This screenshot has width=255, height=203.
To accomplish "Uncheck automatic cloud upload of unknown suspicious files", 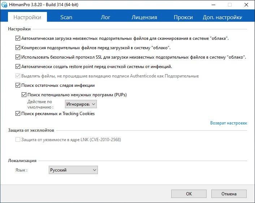I will (18, 38).
